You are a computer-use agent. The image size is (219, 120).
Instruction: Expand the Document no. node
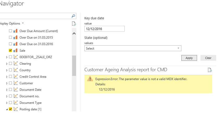(7, 97)
